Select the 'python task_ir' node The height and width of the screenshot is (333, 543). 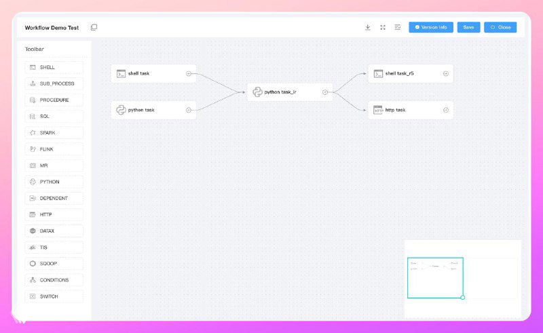[290, 92]
